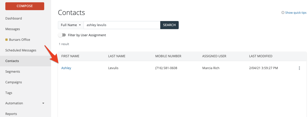Image resolution: width=308 pixels, height=117 pixels.
Task: Click the yellow Bursars Office square icon
Action: [7, 40]
